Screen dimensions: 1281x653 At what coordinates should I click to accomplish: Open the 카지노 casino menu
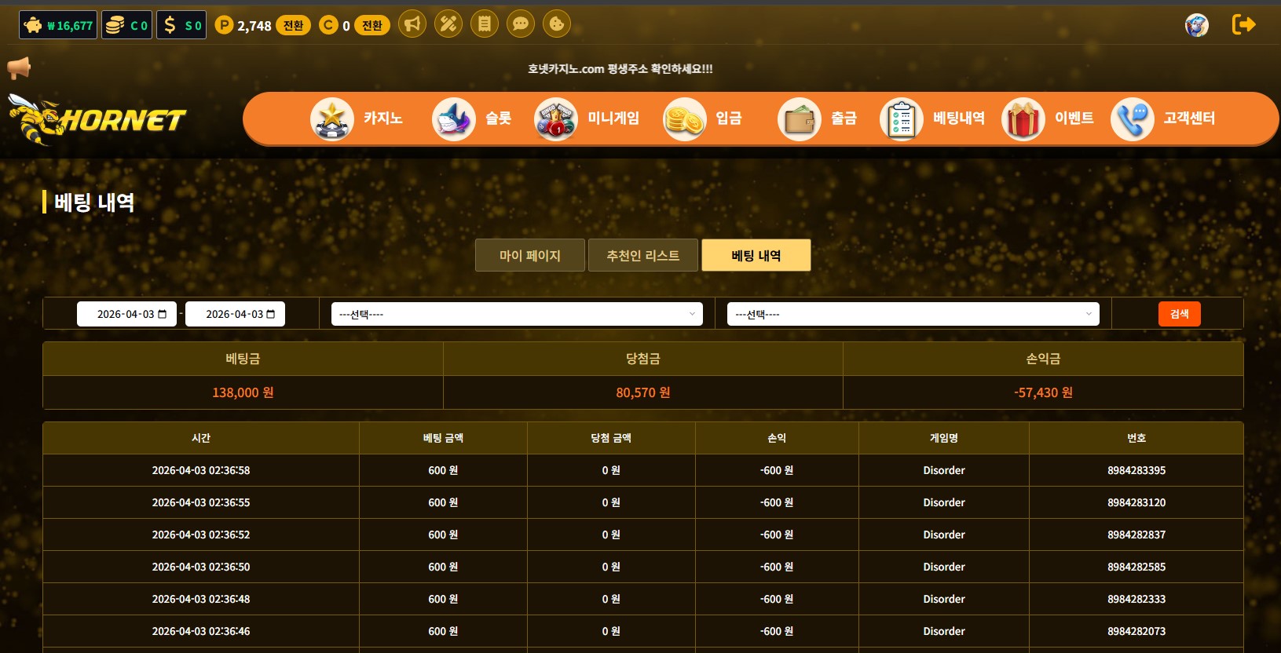357,119
